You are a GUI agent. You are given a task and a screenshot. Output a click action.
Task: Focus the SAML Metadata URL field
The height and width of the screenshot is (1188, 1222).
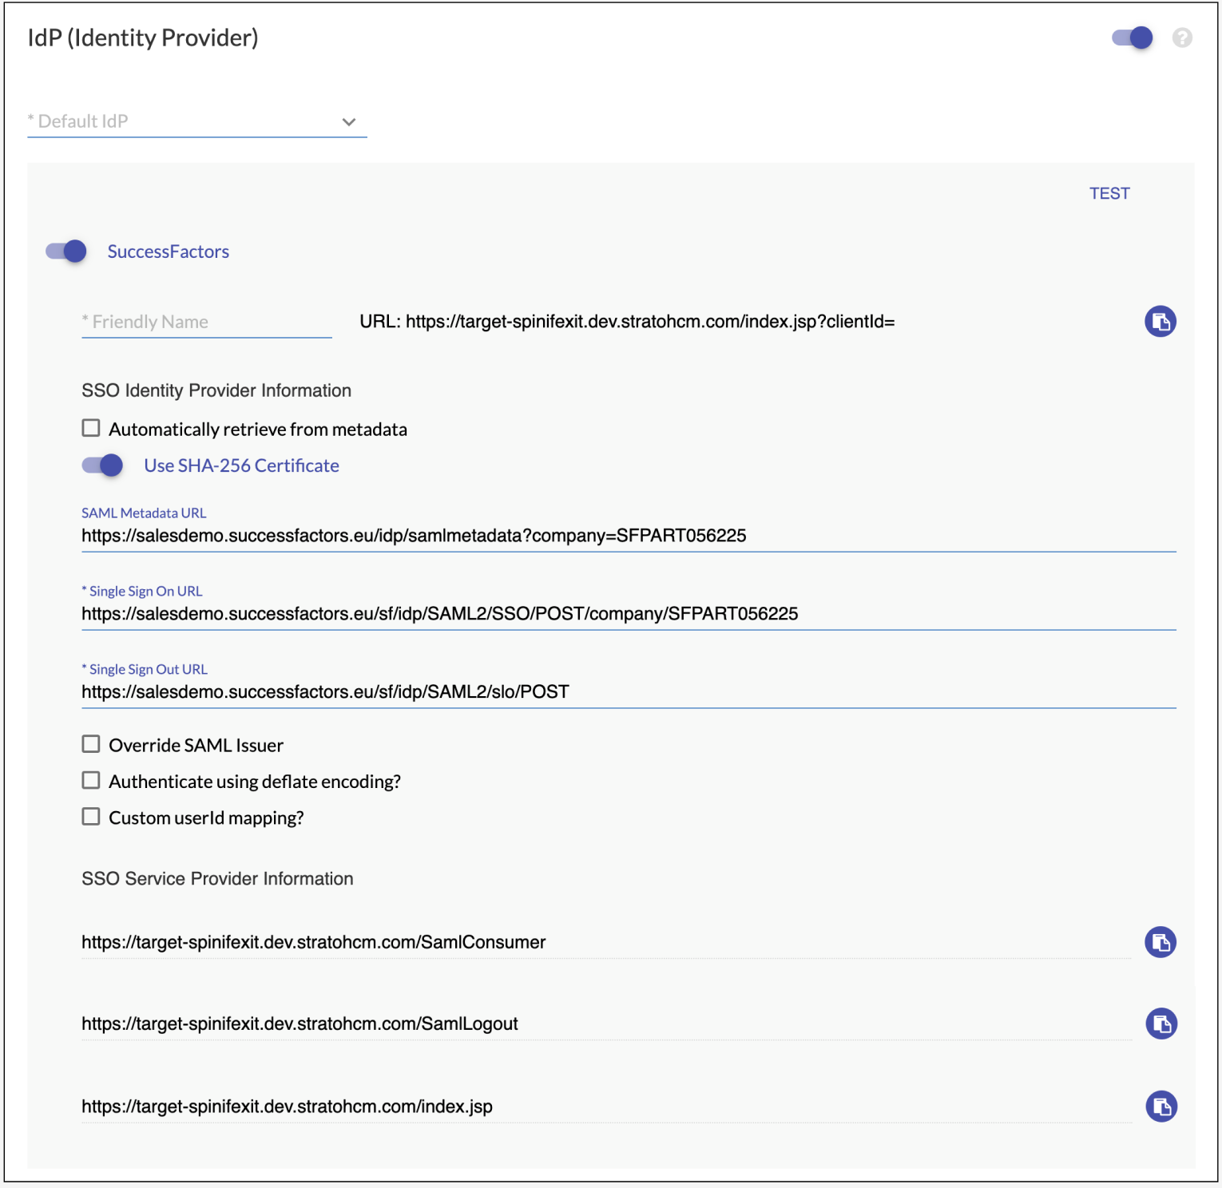coord(628,536)
